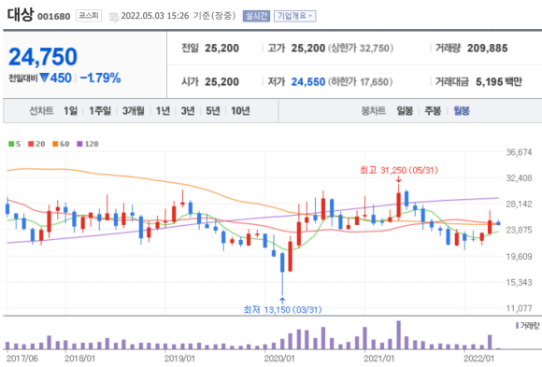Image resolution: width=542 pixels, height=367 pixels.
Task: Click the purple 120 moving average swatch
Action: coord(79,144)
